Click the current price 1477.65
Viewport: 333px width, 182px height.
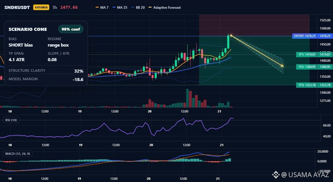(69, 7)
